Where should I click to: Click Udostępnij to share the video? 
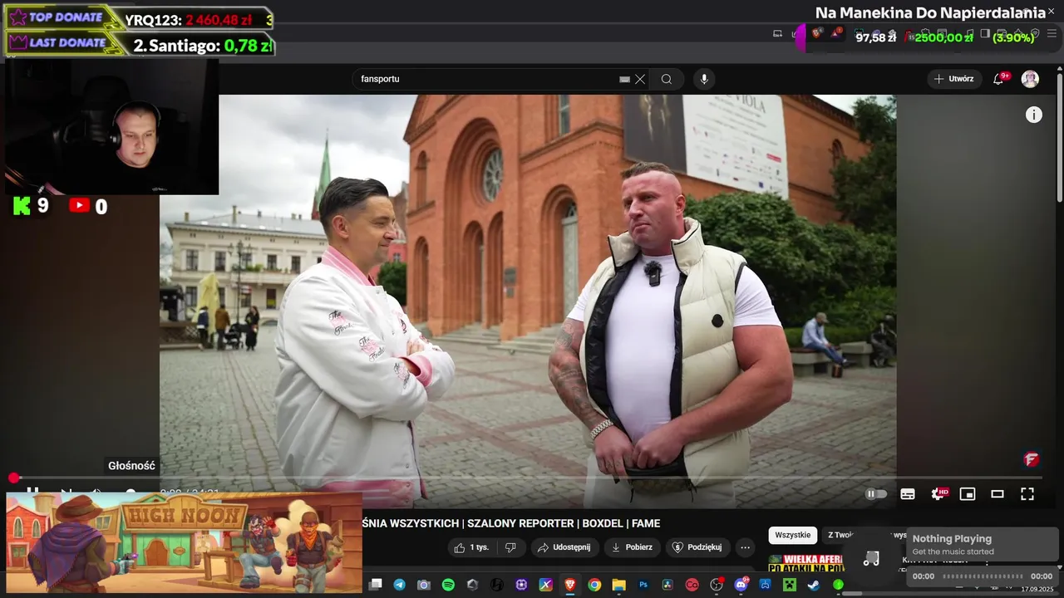(x=564, y=547)
